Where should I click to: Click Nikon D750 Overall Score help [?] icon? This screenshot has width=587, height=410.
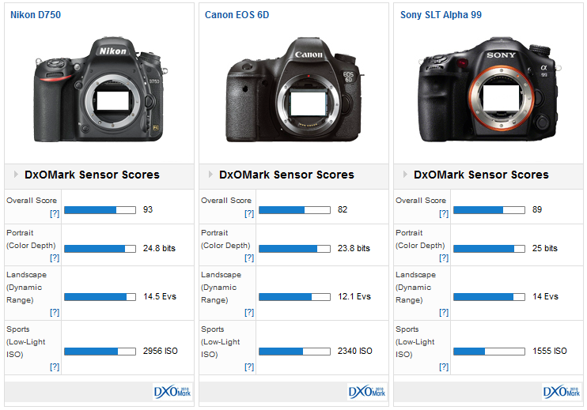click(x=55, y=214)
